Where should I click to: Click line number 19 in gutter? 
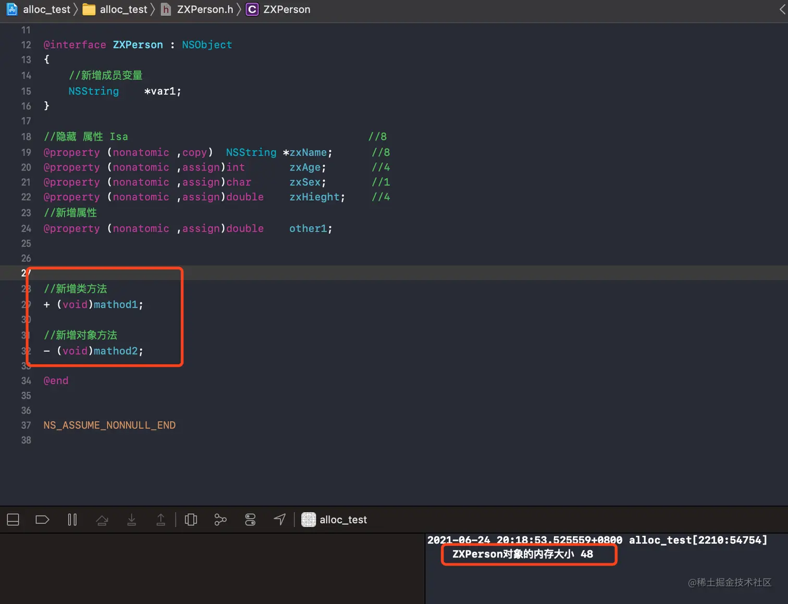[x=26, y=152]
